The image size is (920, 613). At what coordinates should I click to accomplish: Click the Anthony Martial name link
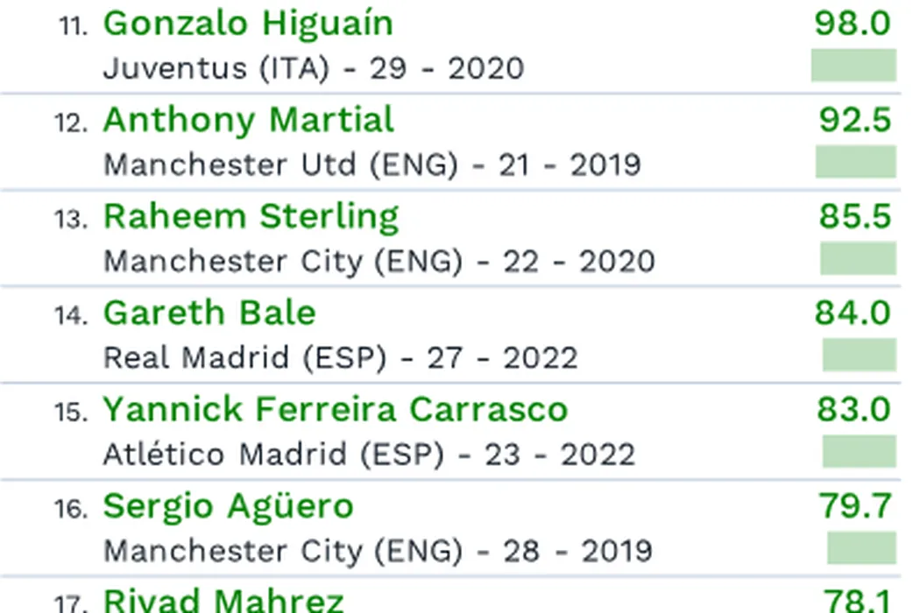click(x=249, y=120)
